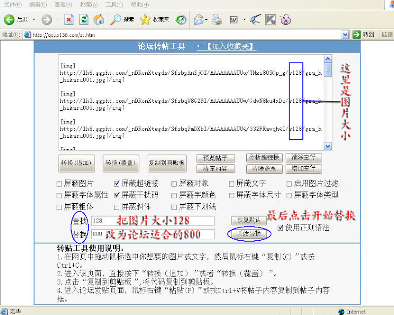Click the Edit page icon
This screenshot has width=394, height=315.
pyautogui.click(x=233, y=20)
